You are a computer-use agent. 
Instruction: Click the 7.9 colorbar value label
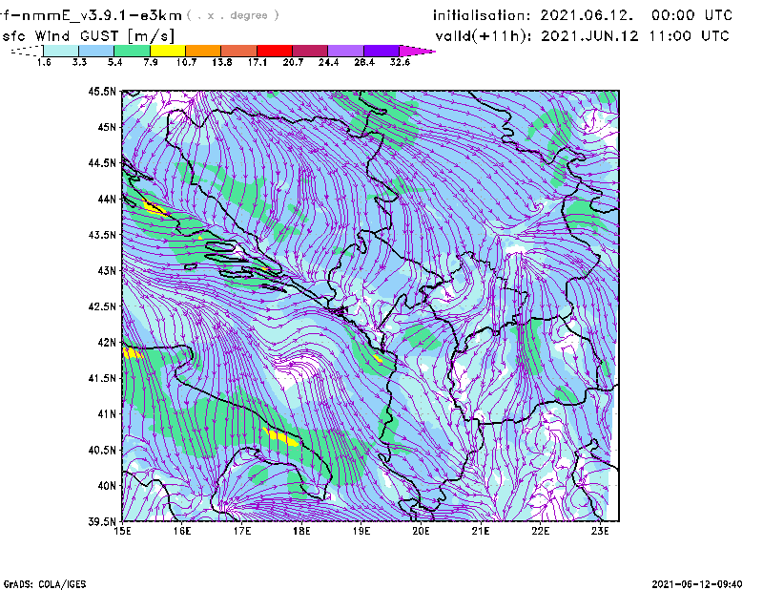pos(151,62)
